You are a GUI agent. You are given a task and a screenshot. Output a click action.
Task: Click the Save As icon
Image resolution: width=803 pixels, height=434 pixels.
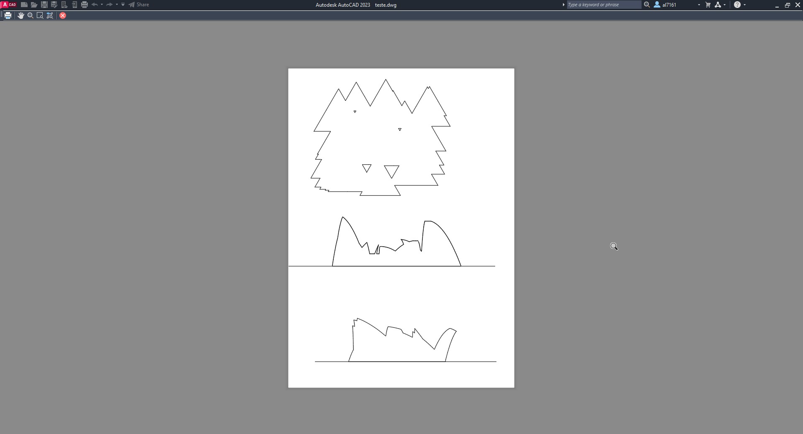point(54,5)
